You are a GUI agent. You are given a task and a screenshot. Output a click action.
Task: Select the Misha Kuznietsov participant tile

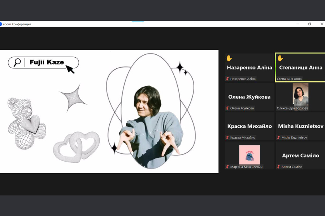(x=300, y=126)
